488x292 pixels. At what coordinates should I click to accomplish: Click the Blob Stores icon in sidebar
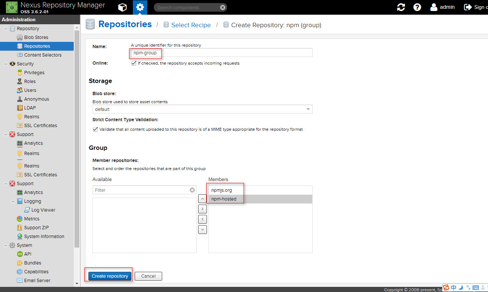(x=20, y=37)
